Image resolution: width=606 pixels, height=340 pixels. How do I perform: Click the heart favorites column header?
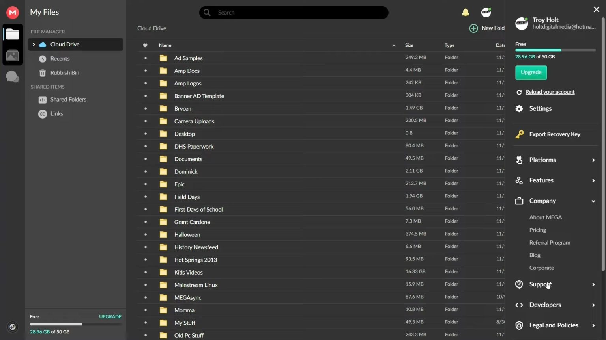pyautogui.click(x=145, y=45)
